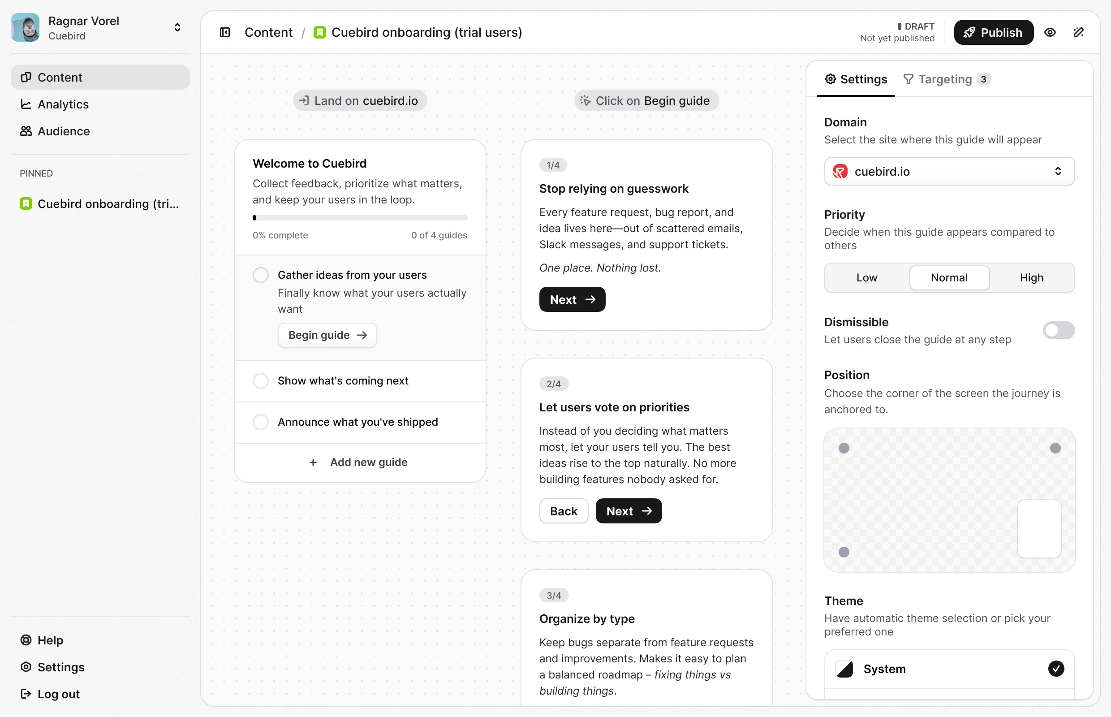
Task: Open Audience via its people icon
Action: (x=26, y=131)
